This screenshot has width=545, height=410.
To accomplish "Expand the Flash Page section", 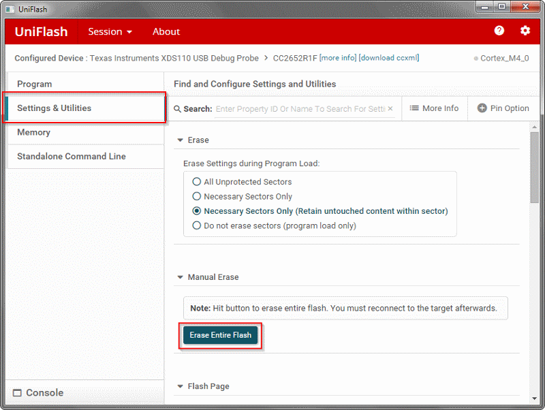I will pos(181,387).
